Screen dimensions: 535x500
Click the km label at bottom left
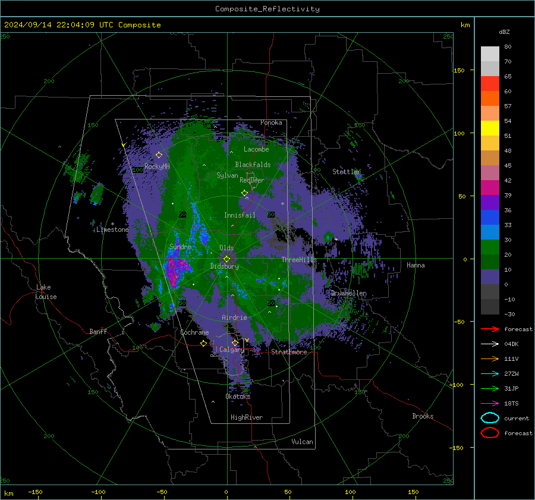8,493
